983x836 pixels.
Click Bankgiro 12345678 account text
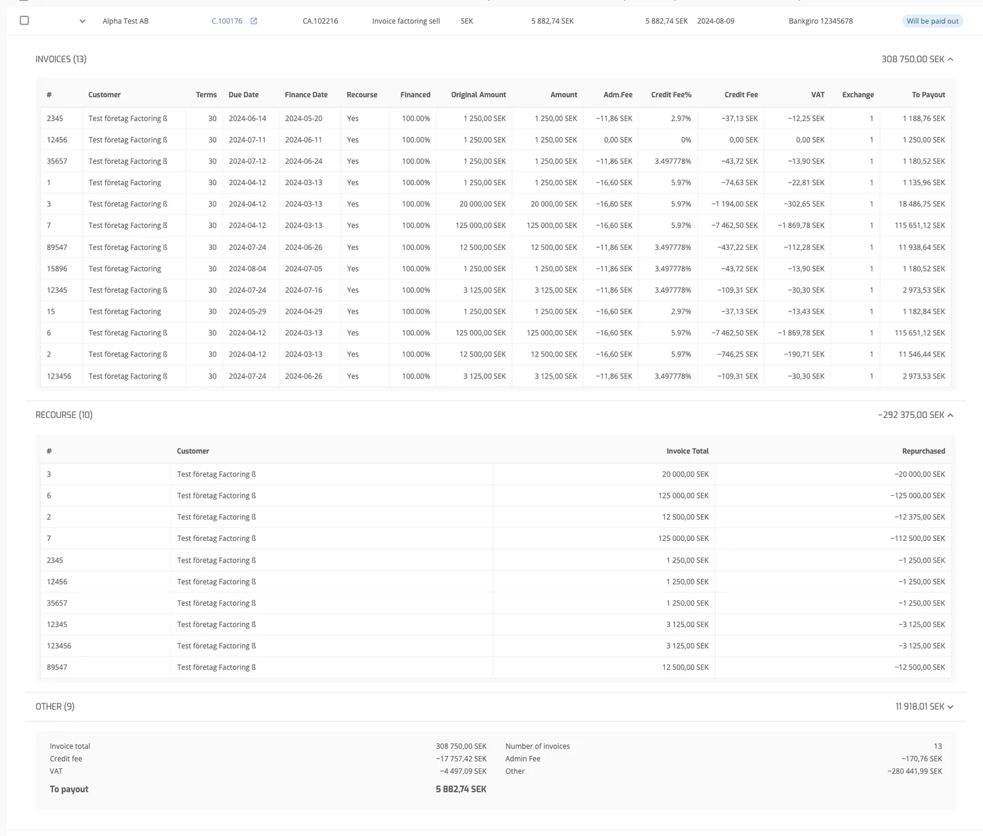[x=821, y=21]
